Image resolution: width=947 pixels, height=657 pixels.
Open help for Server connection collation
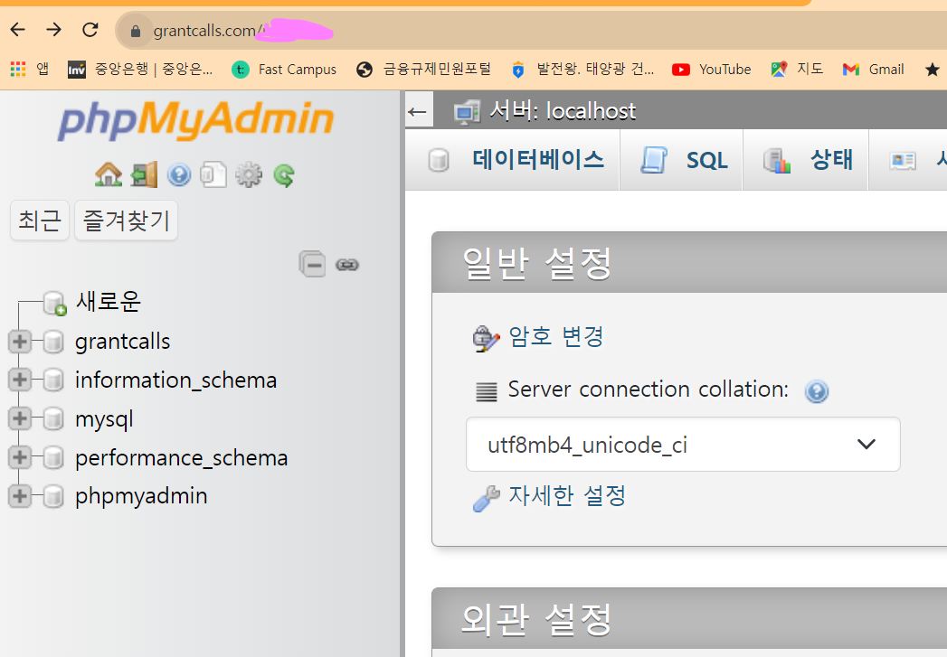(817, 391)
